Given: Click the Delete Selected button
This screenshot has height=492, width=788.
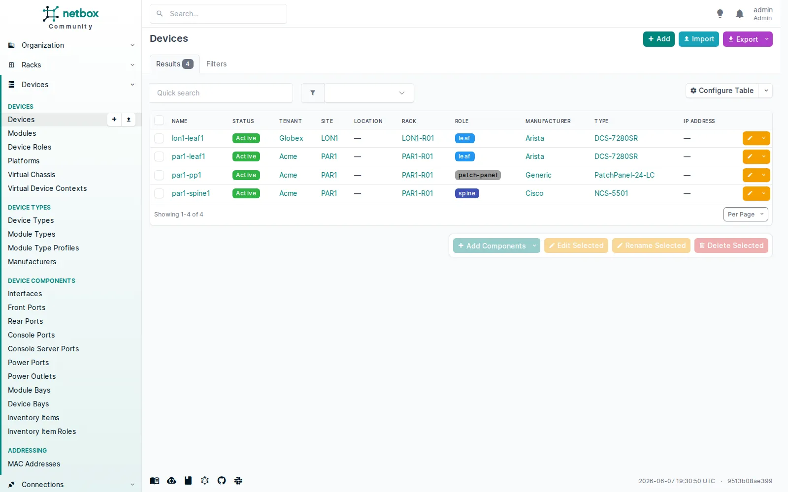Looking at the screenshot, I should tap(731, 246).
